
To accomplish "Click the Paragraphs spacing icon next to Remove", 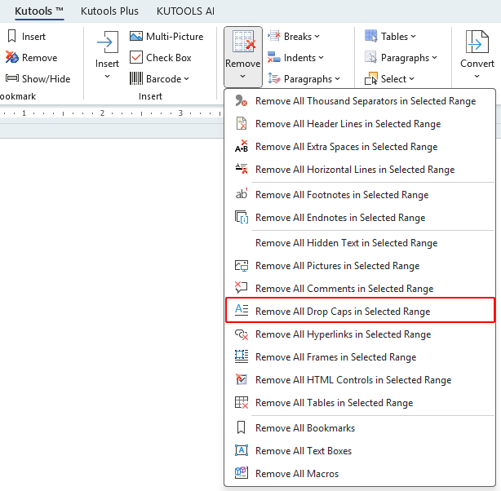I will [274, 78].
